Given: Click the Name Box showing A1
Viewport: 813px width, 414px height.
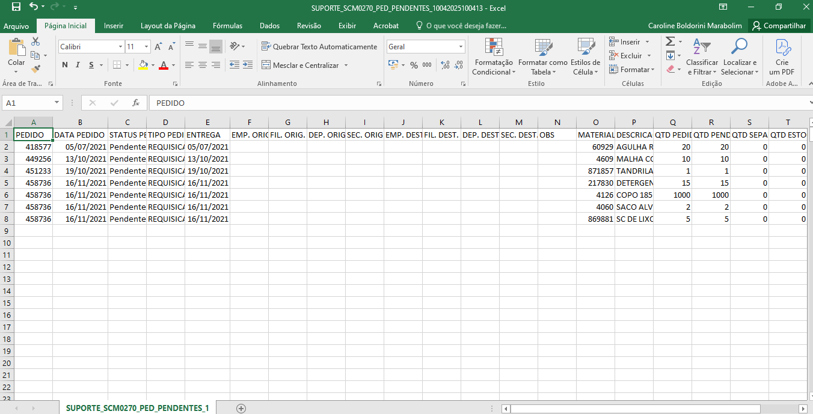Looking at the screenshot, I should click(x=27, y=103).
